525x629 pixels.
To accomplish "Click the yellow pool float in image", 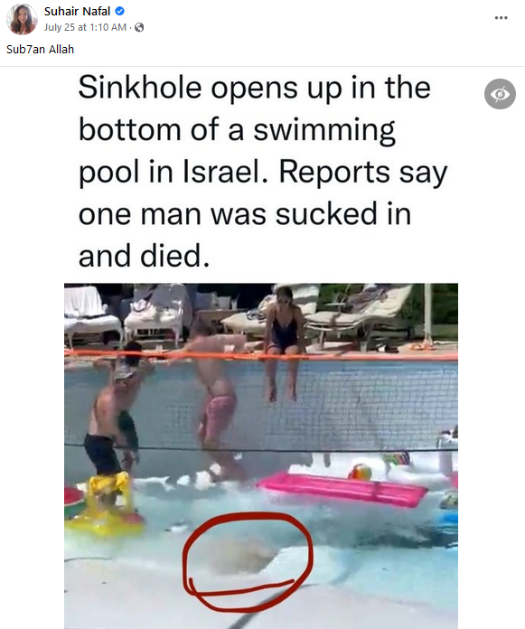I will pyautogui.click(x=107, y=505).
